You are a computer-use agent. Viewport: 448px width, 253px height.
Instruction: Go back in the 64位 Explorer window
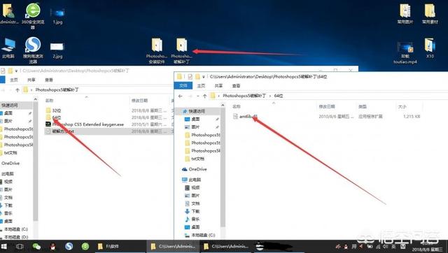pos(181,96)
